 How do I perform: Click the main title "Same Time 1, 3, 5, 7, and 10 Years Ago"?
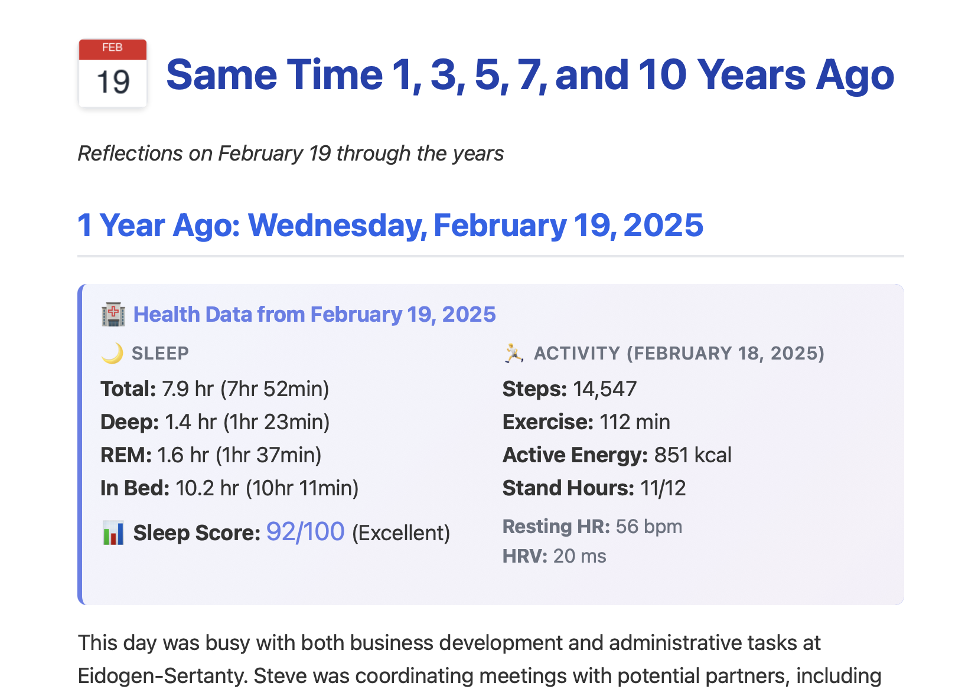pyautogui.click(x=530, y=75)
